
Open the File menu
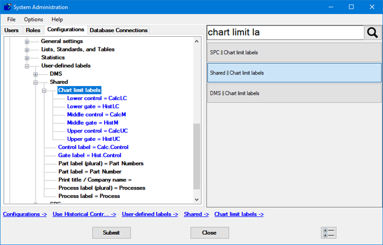click(11, 19)
